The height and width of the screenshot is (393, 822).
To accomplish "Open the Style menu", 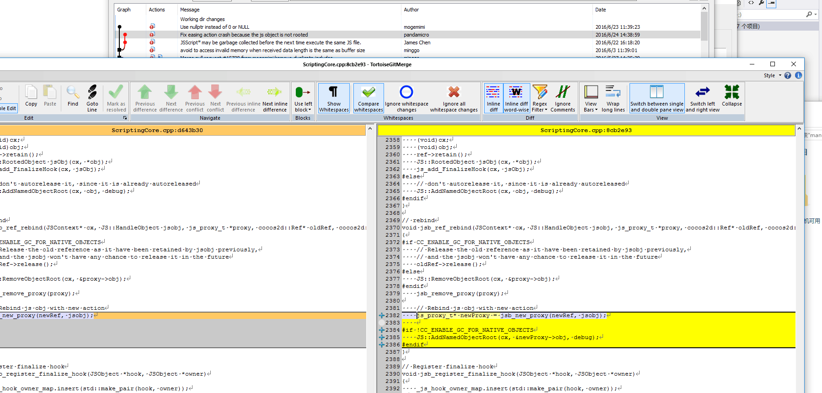I will [x=772, y=75].
